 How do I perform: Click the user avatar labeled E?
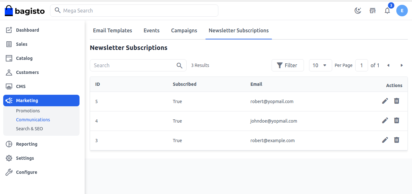pyautogui.click(x=402, y=11)
